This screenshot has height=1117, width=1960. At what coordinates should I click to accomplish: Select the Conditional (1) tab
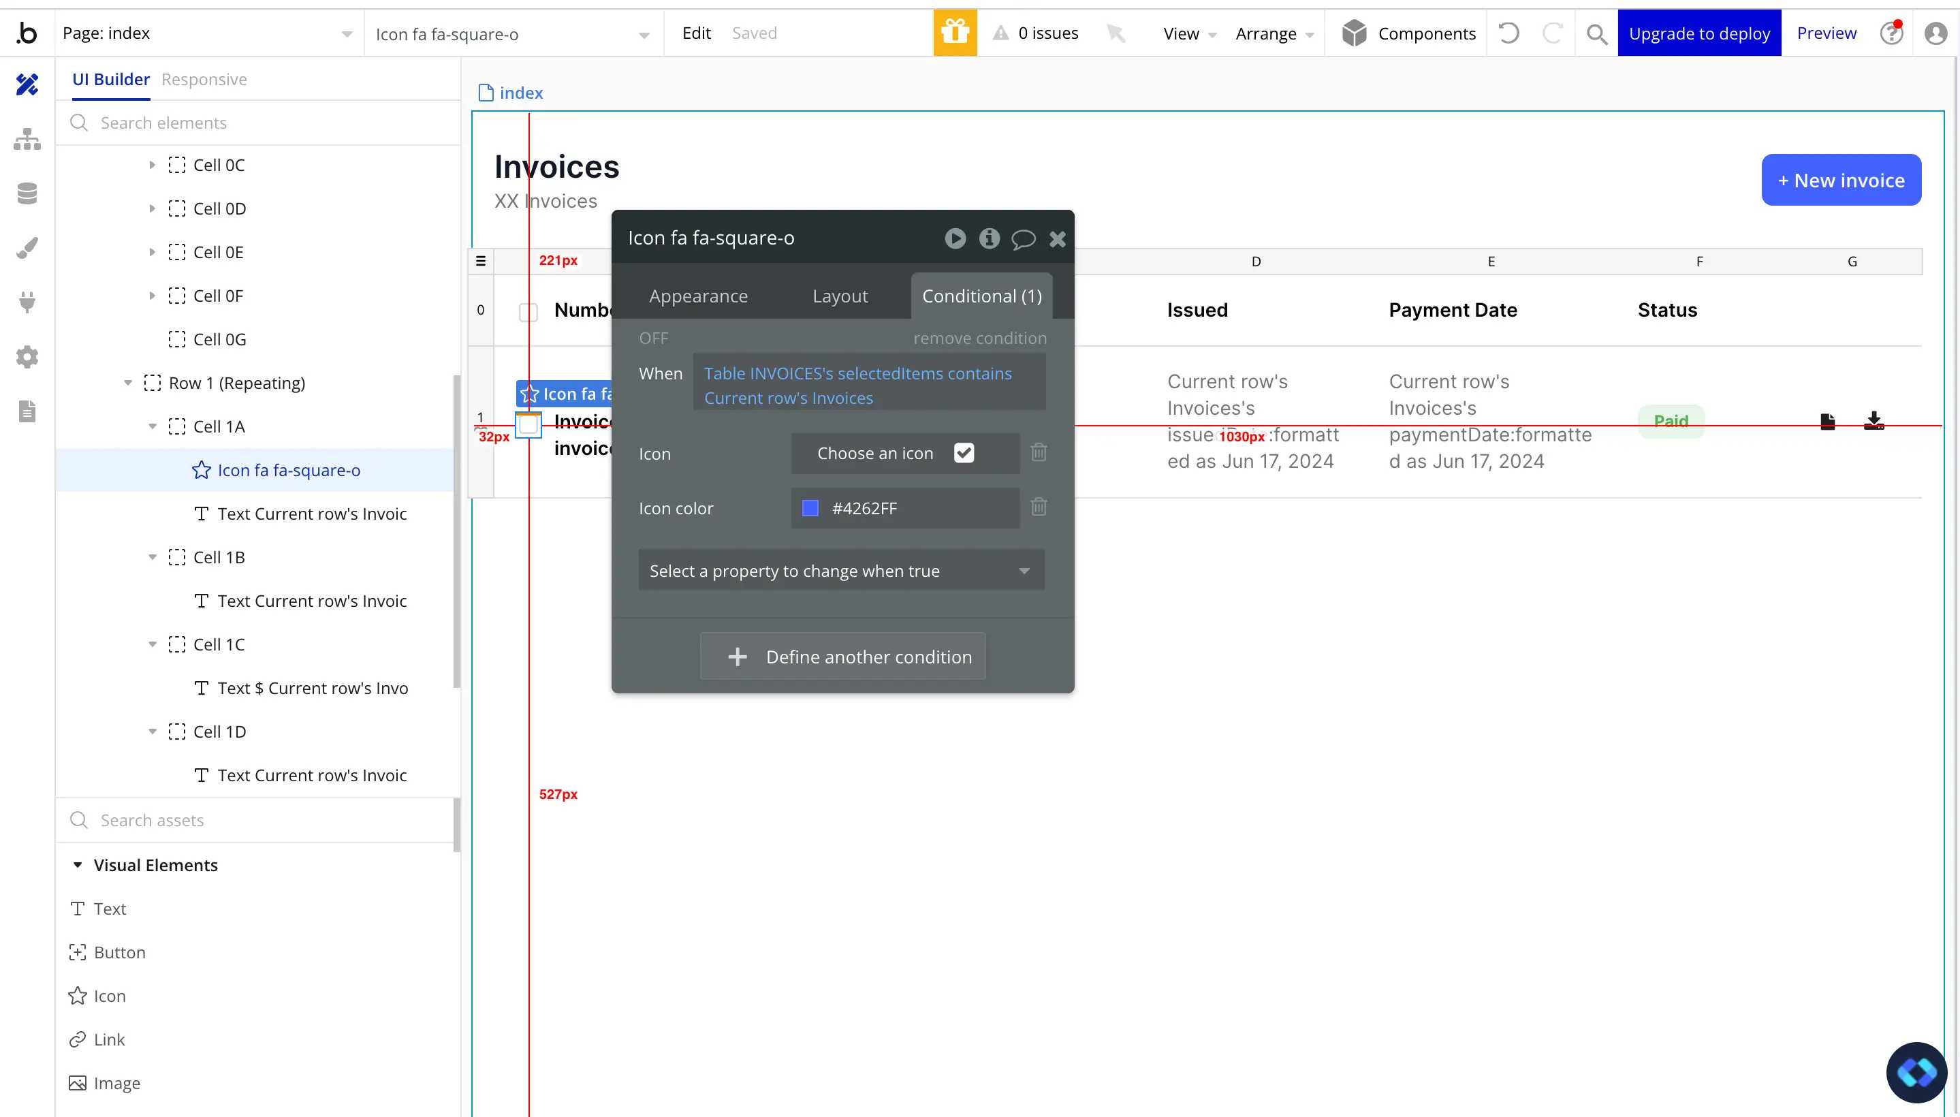[982, 296]
